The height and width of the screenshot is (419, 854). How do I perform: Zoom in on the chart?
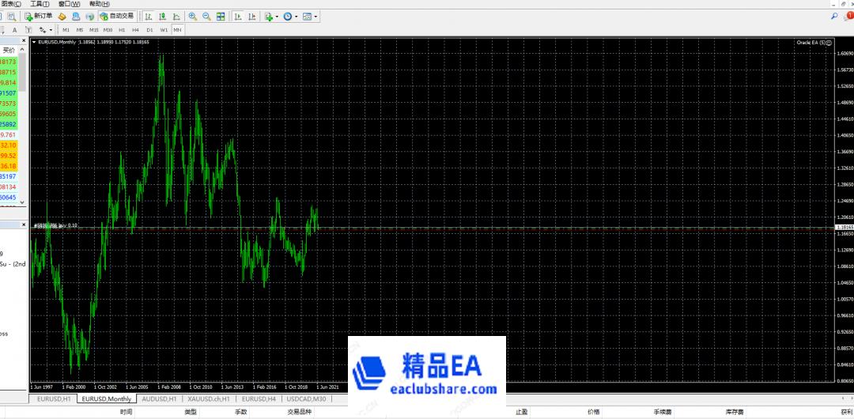coord(193,16)
